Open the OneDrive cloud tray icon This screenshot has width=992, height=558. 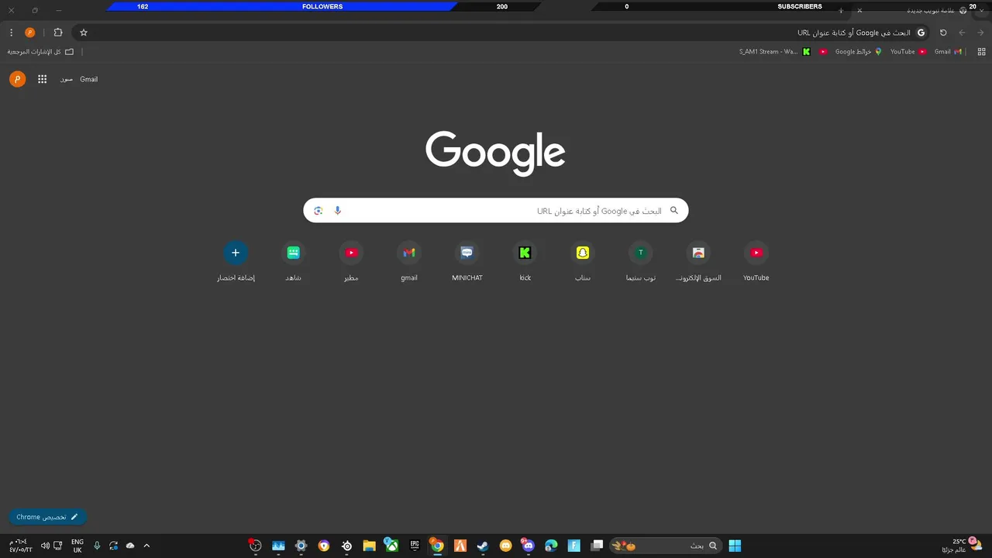tap(130, 546)
